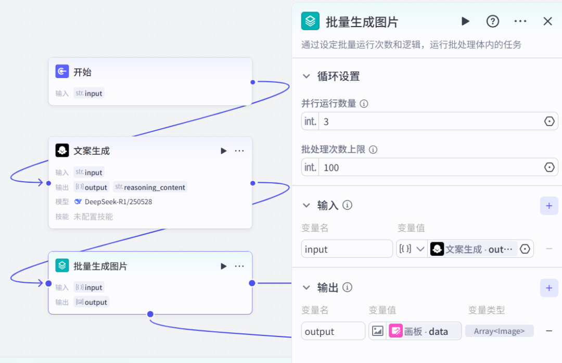Click str input tag in 文案生成 node
The height and width of the screenshot is (363, 562).
[x=89, y=172]
